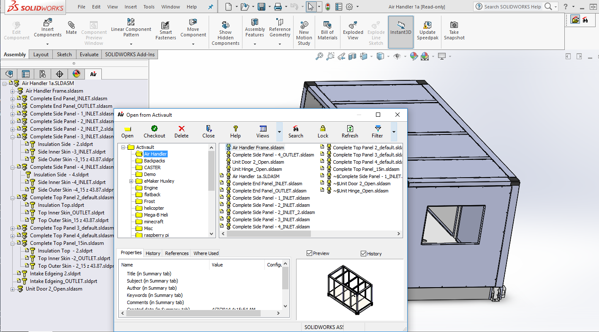Select the helicopter folder
The width and height of the screenshot is (599, 332).
(x=154, y=208)
